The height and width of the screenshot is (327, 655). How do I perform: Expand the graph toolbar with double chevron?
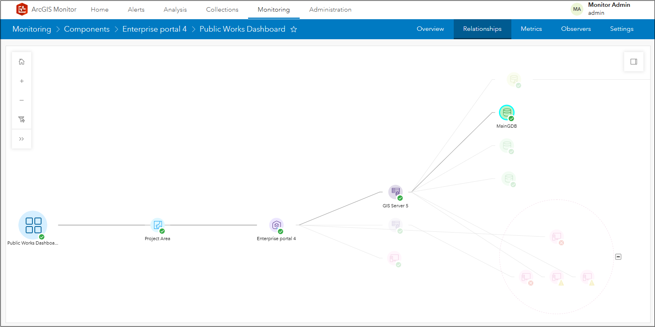(x=22, y=139)
